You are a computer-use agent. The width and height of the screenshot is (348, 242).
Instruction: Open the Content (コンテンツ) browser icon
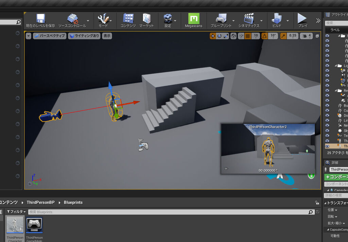(128, 19)
